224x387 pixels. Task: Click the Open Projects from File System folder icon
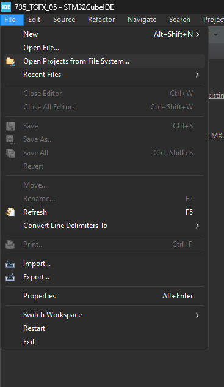10,61
